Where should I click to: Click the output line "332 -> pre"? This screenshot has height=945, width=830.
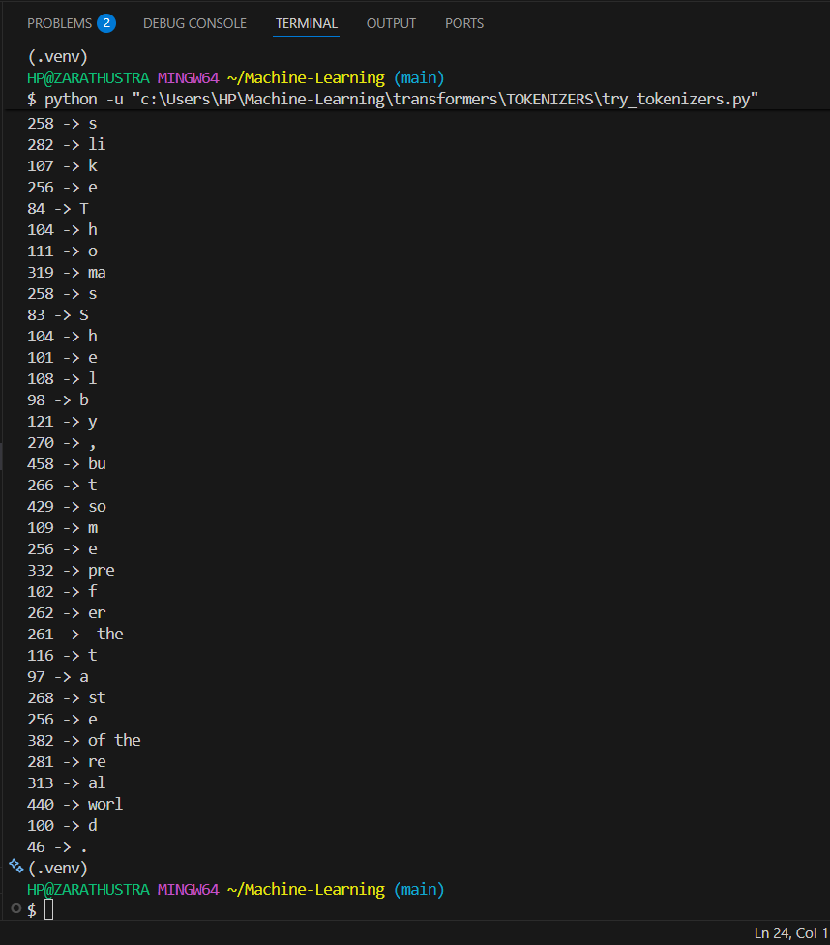[x=71, y=570]
